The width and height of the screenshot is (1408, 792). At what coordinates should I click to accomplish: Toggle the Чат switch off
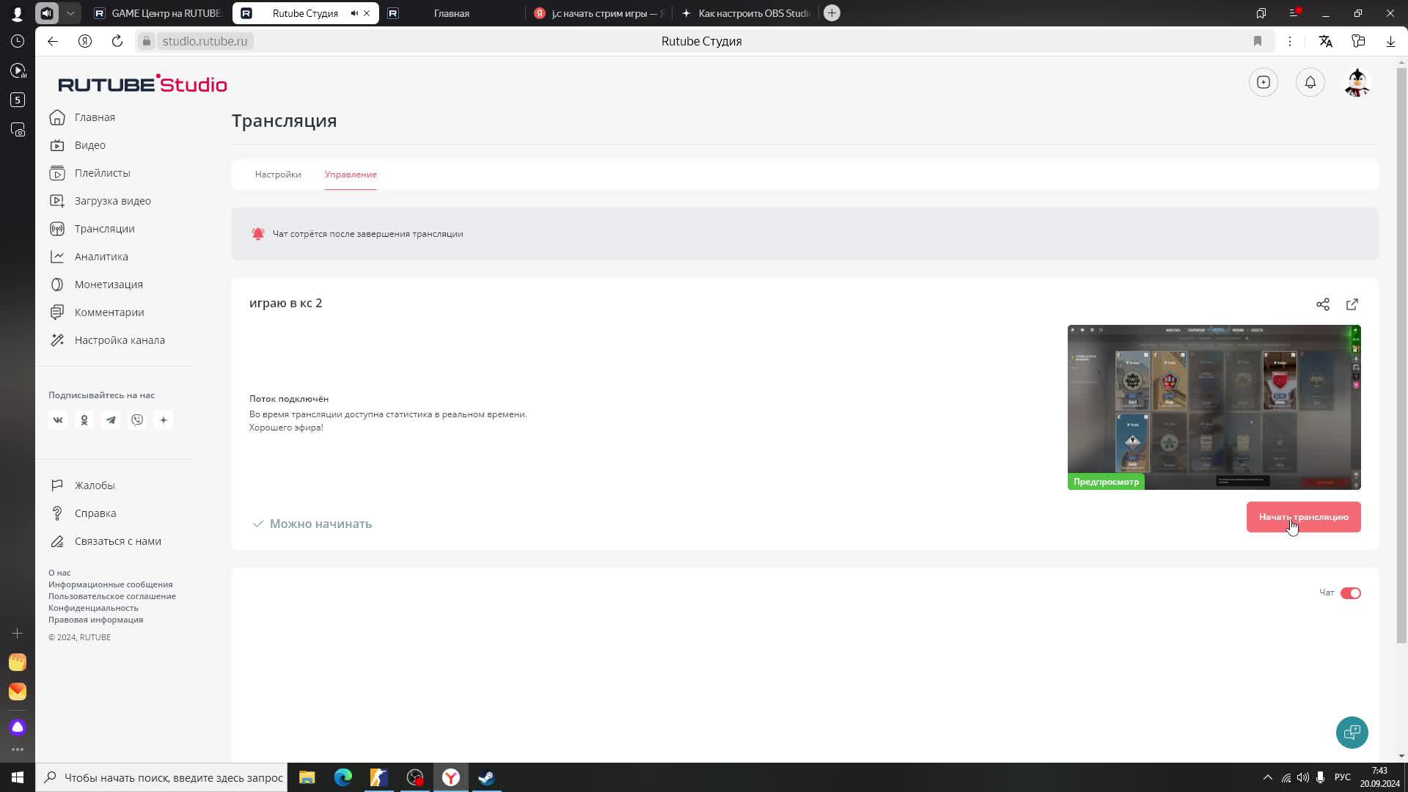(1350, 593)
